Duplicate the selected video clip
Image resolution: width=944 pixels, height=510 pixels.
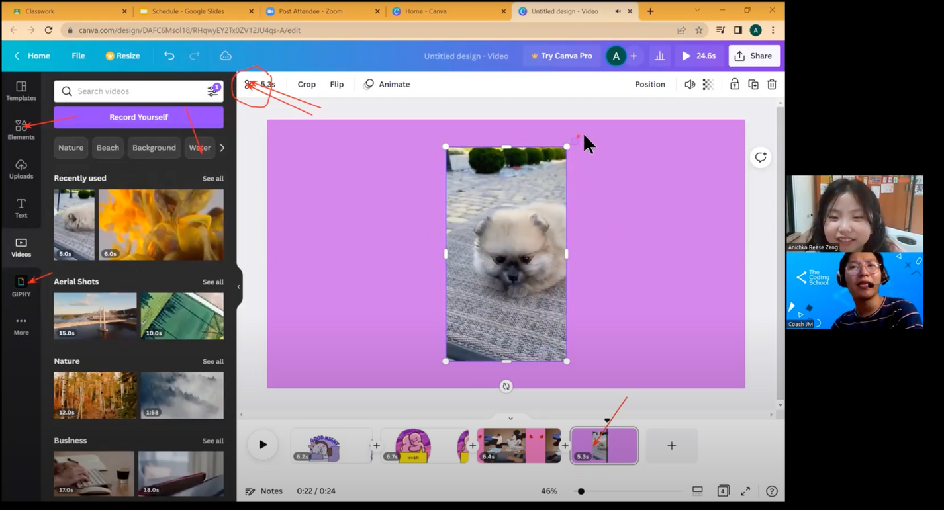pos(753,84)
